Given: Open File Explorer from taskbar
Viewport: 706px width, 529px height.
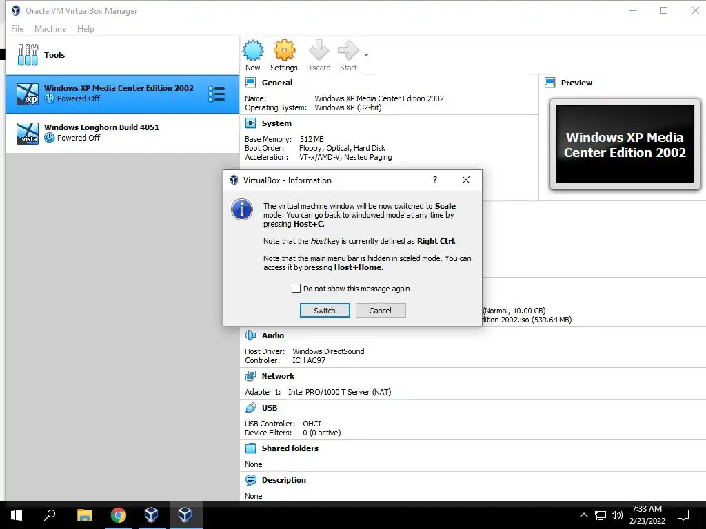Looking at the screenshot, I should pos(84,515).
